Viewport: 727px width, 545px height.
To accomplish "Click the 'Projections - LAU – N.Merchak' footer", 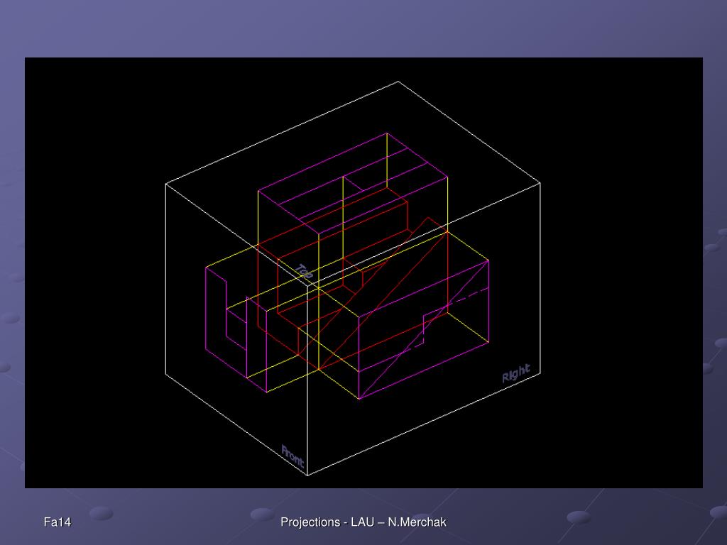I will coord(363,522).
